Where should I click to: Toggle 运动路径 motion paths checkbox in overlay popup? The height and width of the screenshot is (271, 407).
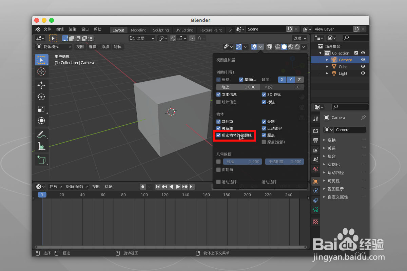click(264, 128)
